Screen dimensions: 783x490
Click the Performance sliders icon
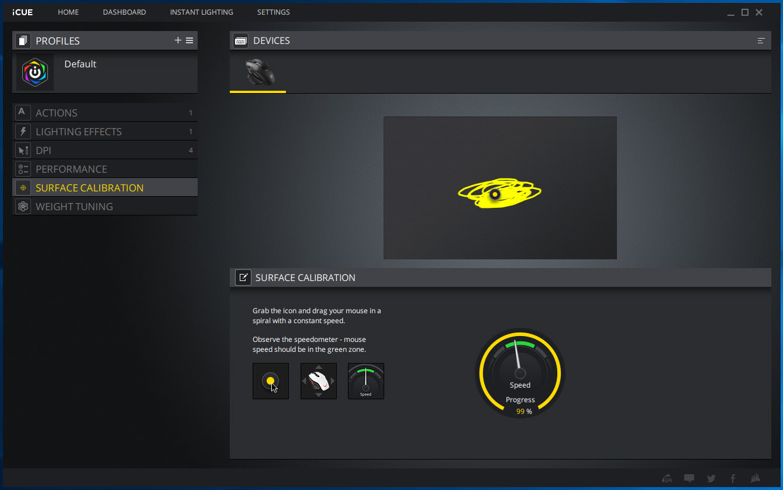click(x=22, y=169)
